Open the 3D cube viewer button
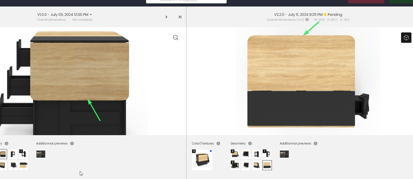This screenshot has width=413, height=179. (406, 38)
